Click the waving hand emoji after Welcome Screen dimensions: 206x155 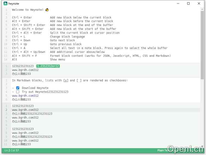(47, 10)
